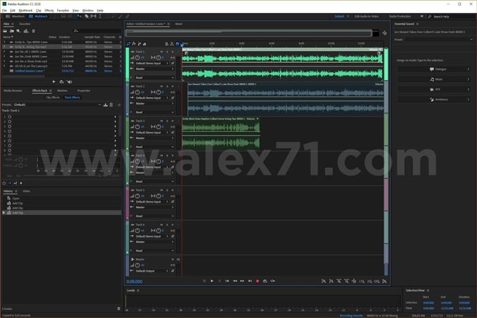Expand the Uh Oh mp3 file row

[4, 66]
